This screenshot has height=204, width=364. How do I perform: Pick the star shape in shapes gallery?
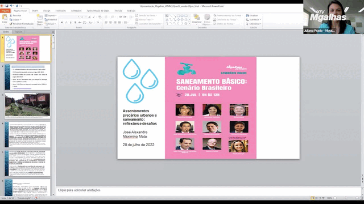186,24
